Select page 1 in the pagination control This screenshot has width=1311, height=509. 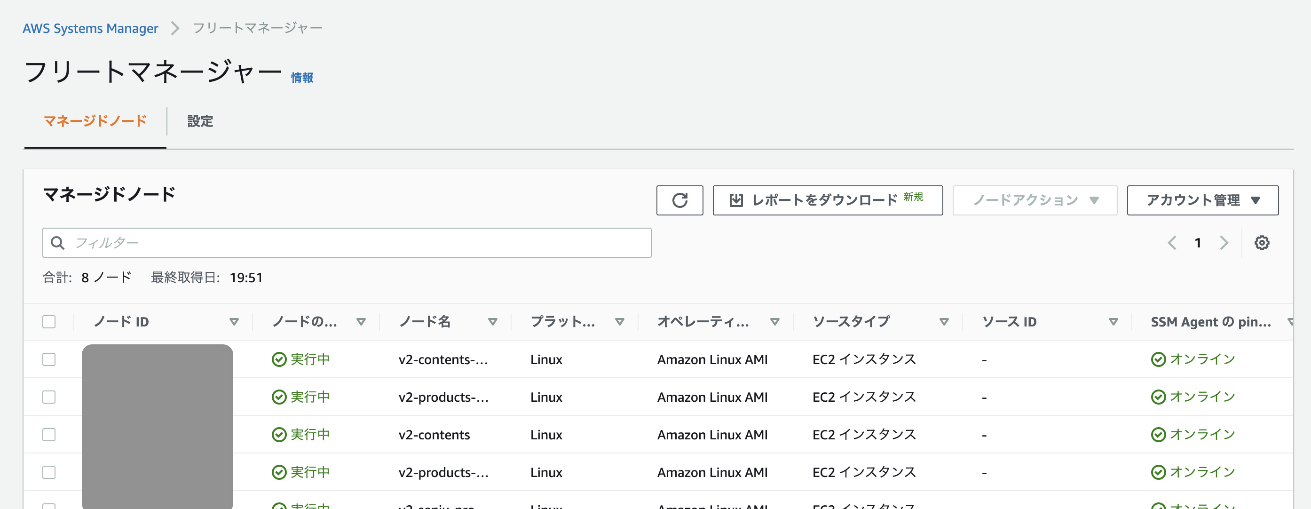[1198, 243]
